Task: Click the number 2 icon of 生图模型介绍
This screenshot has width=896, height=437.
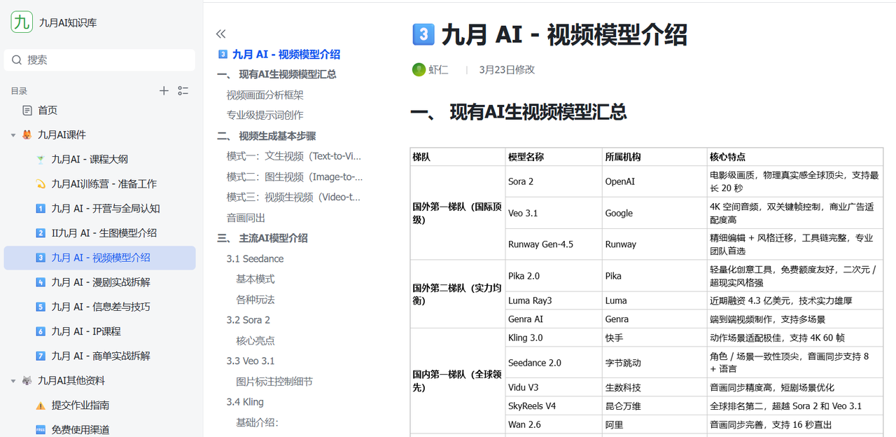Action: pos(41,233)
